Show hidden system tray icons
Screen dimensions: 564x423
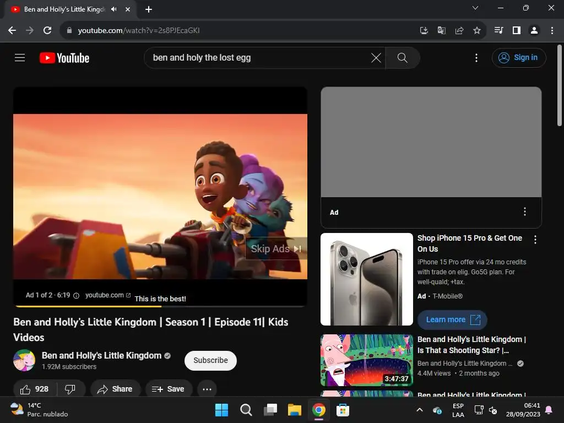tap(419, 410)
